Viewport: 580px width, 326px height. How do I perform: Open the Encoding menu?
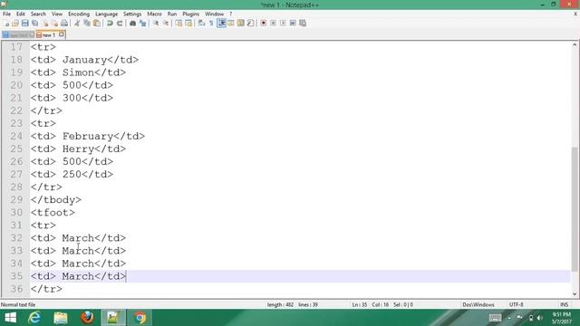tap(79, 14)
